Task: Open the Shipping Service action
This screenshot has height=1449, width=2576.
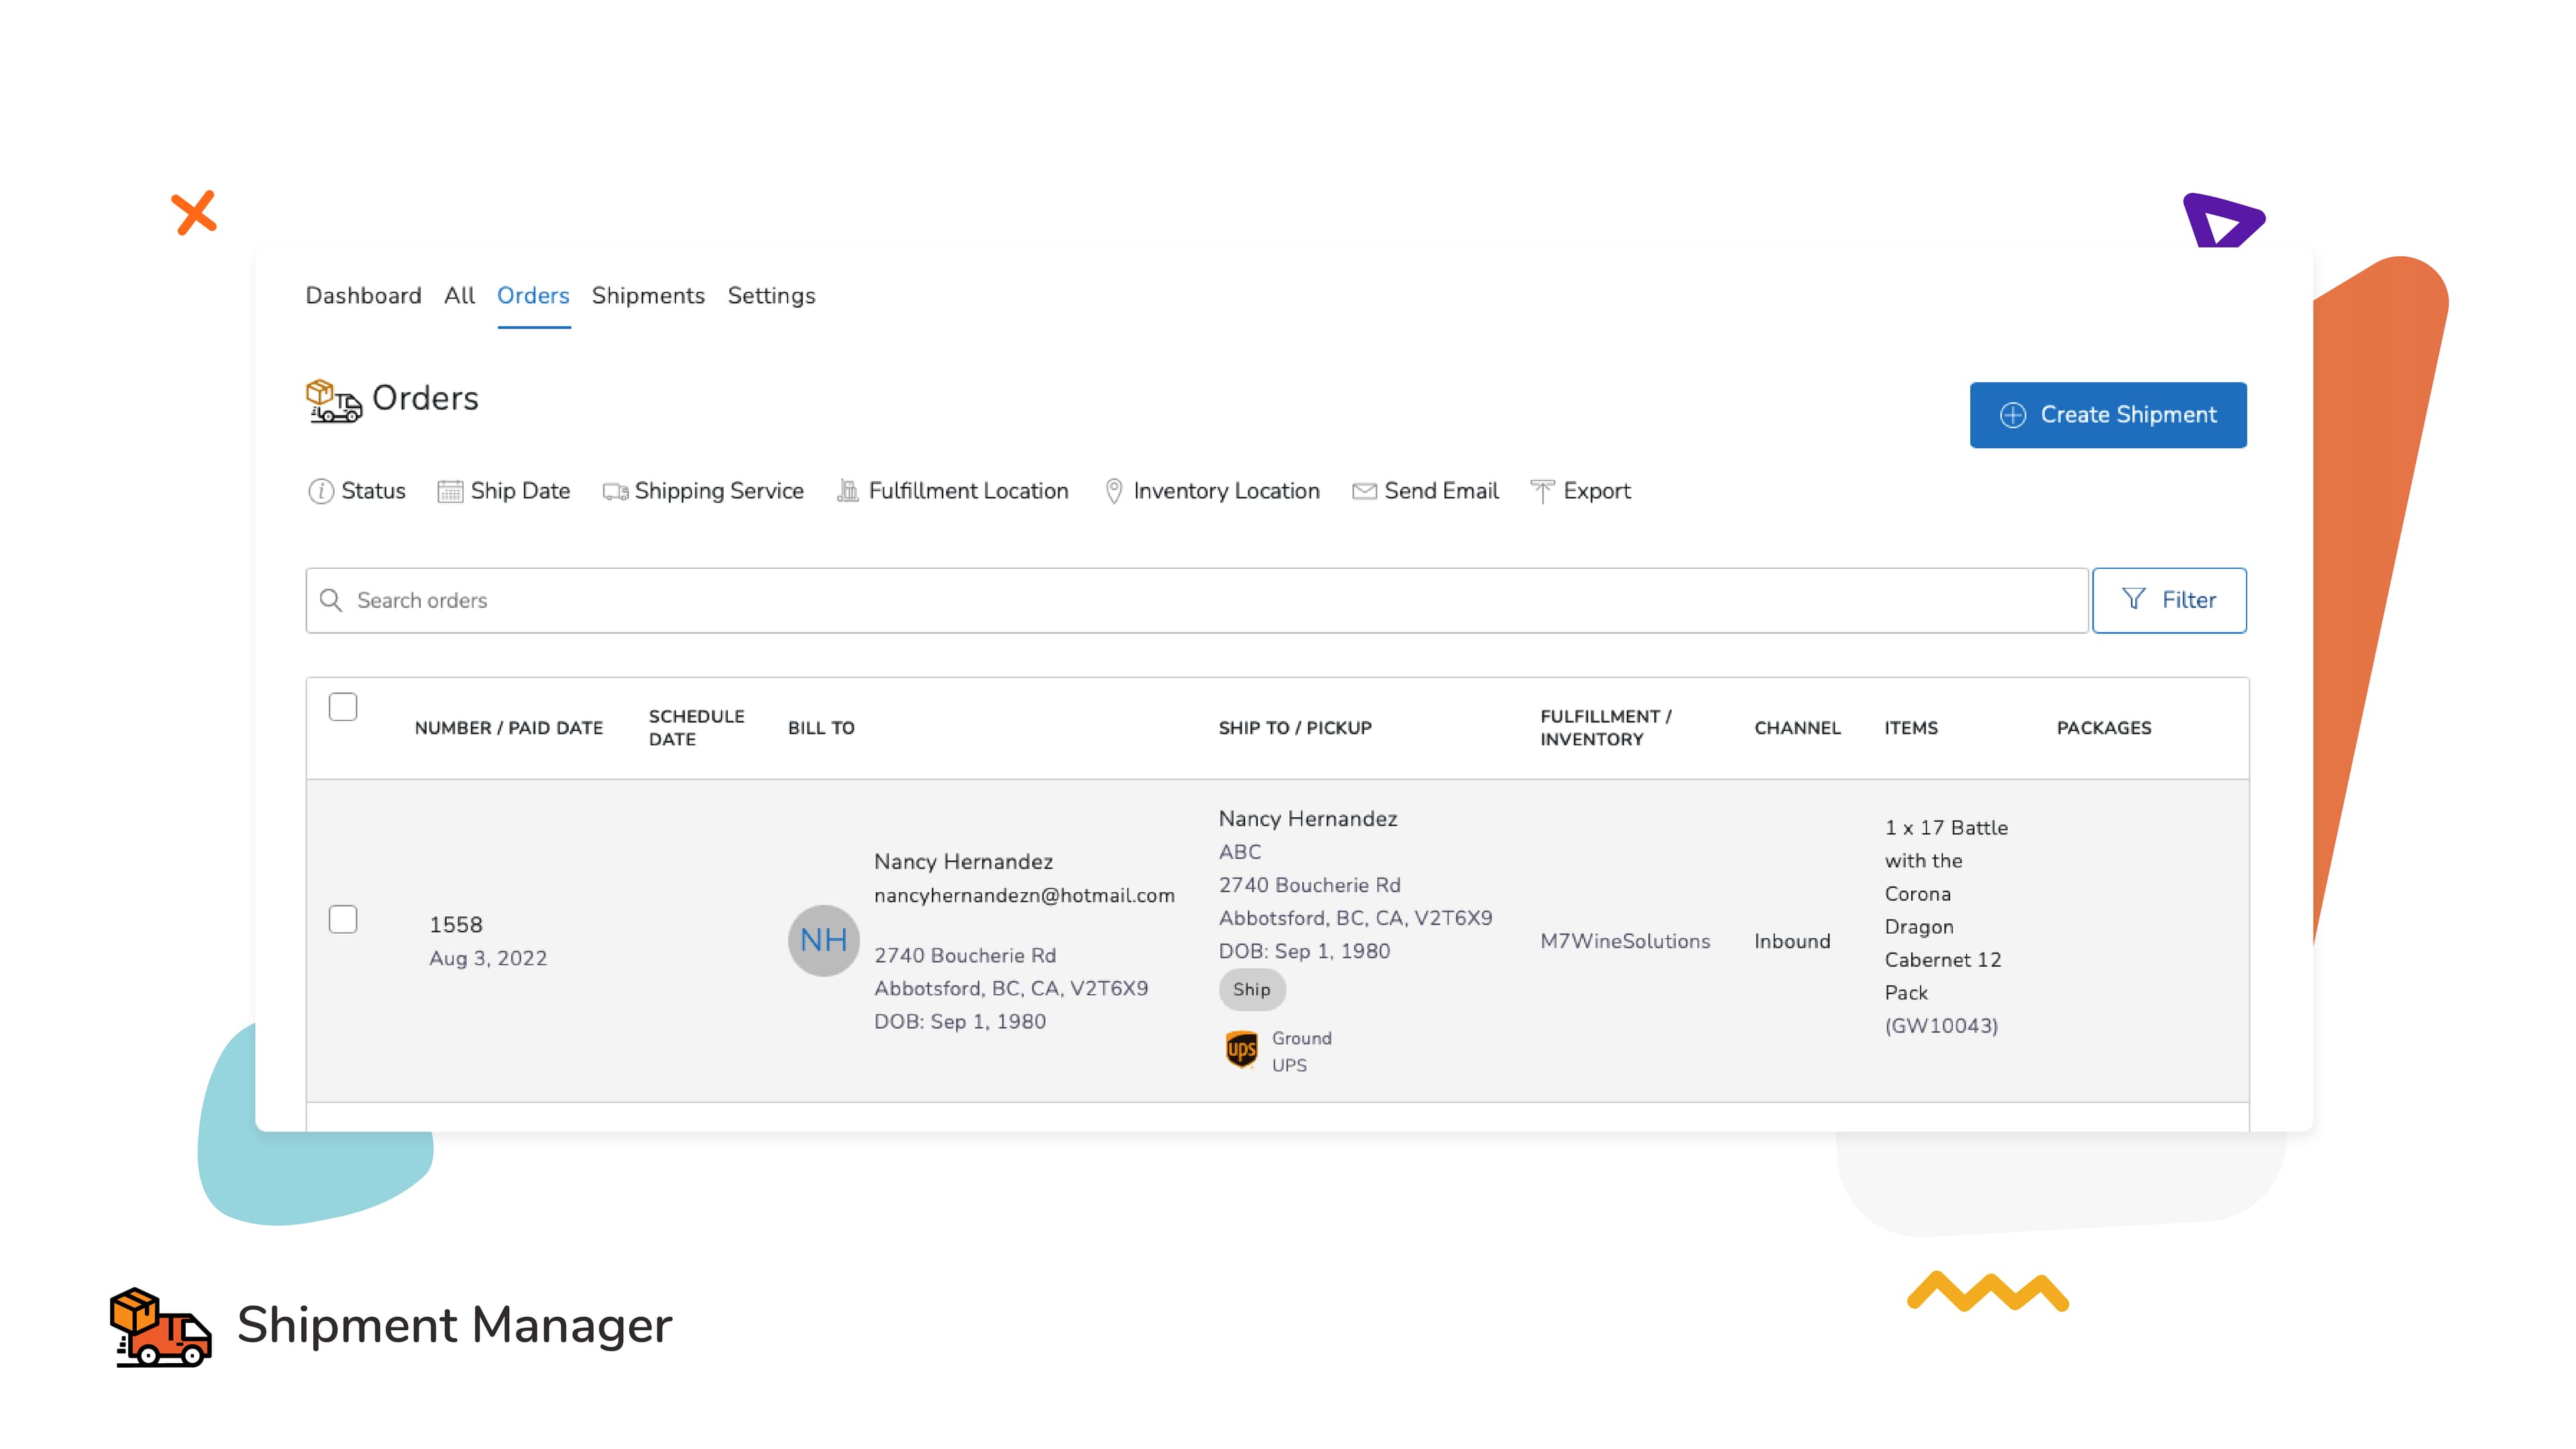Action: (x=703, y=491)
